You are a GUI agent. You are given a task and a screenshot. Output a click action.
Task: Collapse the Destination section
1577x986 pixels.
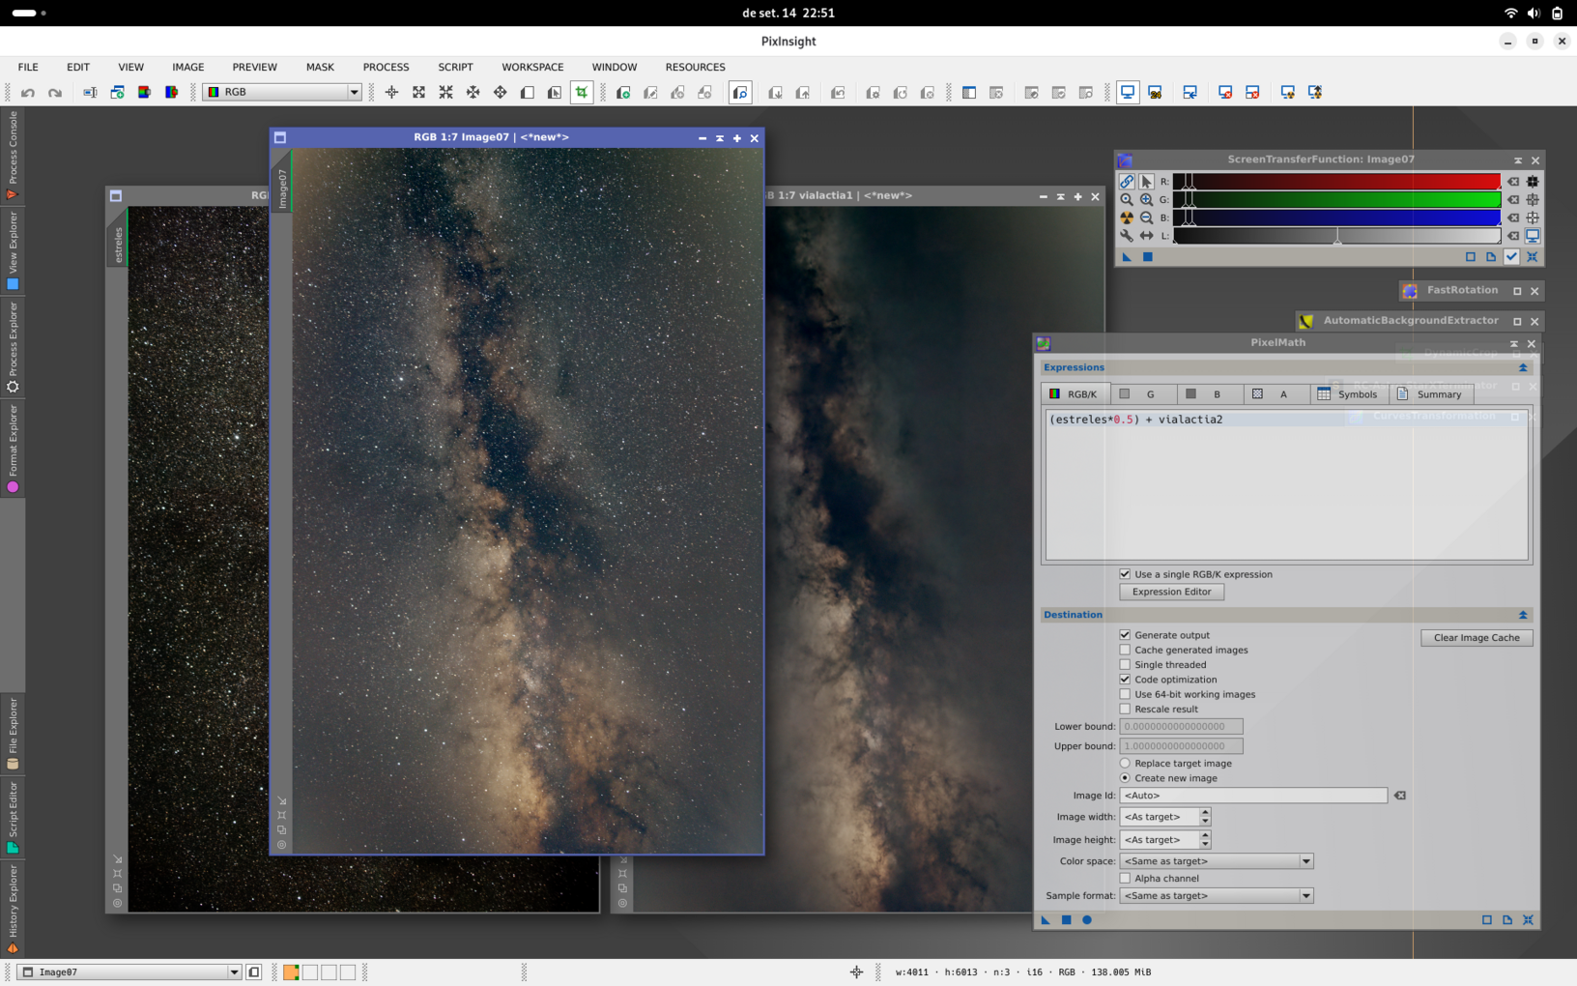(x=1523, y=615)
